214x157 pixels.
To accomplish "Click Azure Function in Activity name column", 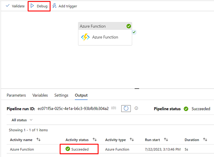I will point(22,149).
